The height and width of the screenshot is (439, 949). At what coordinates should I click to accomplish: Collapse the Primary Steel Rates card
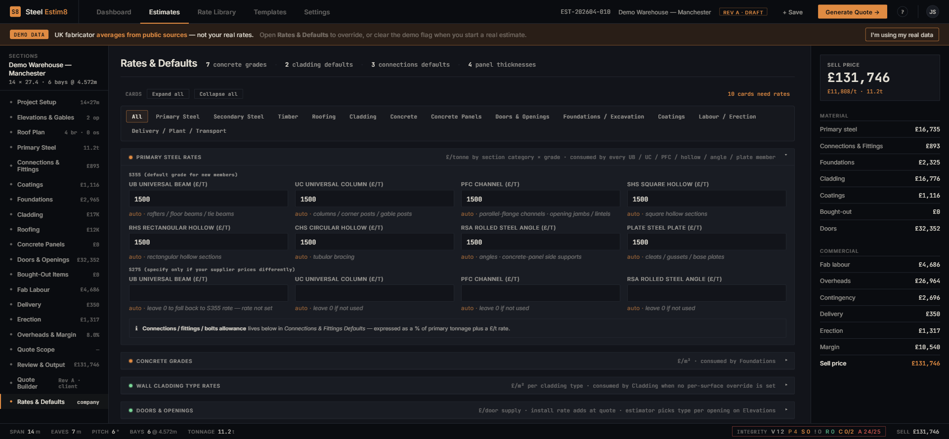(x=785, y=156)
